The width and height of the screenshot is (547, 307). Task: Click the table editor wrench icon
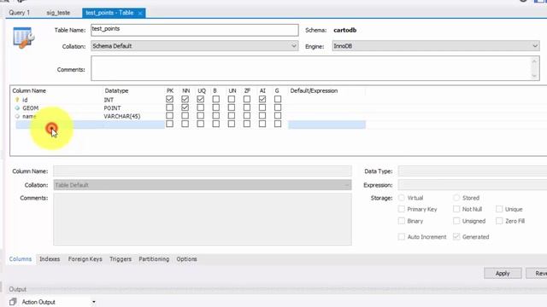[x=23, y=38]
